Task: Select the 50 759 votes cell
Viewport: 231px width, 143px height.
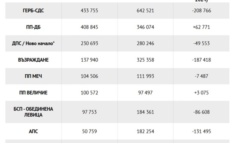Action: 89,131
